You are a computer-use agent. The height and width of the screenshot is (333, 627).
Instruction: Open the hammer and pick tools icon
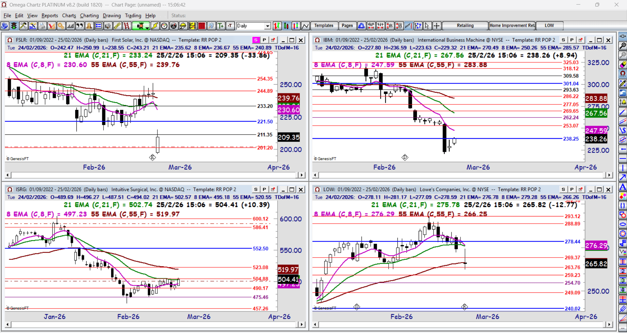point(24,26)
